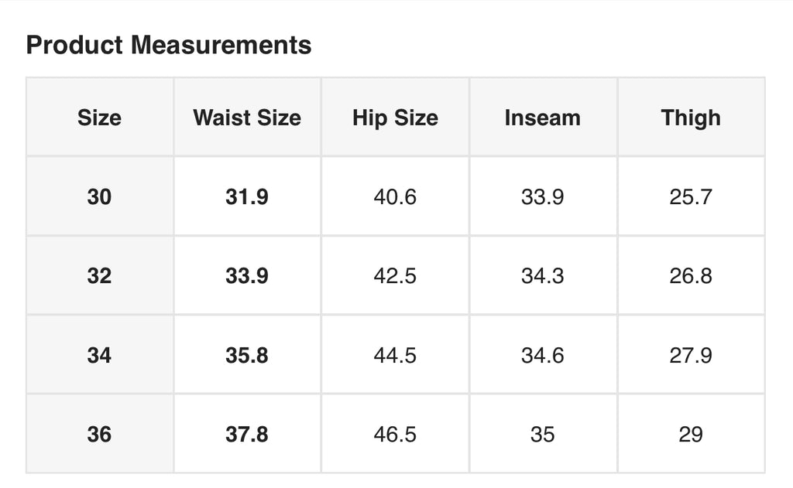Click the 34.6 inseam cell
Screen dimensions: 793x488
pos(543,355)
